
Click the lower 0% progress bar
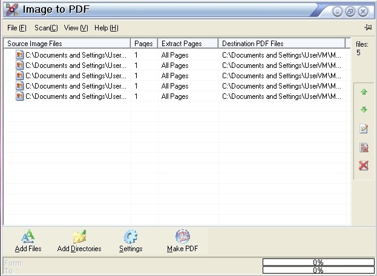pyautogui.click(x=318, y=270)
